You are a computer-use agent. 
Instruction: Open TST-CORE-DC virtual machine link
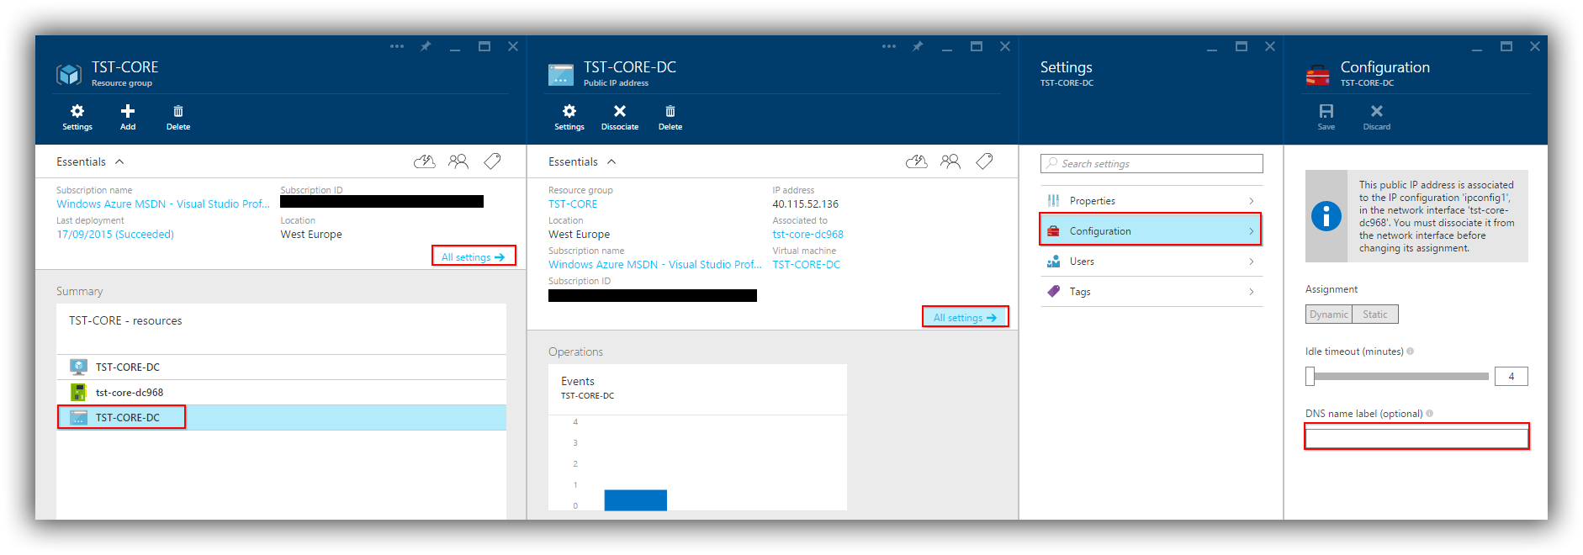(807, 265)
